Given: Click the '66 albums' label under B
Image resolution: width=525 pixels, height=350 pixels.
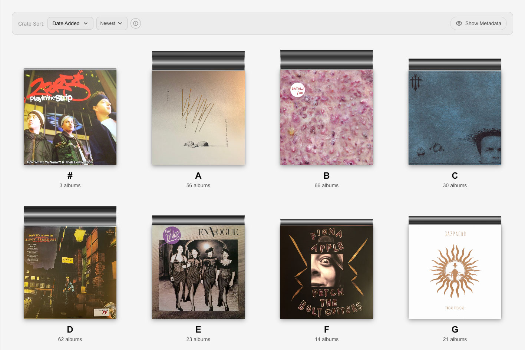Looking at the screenshot, I should (327, 185).
